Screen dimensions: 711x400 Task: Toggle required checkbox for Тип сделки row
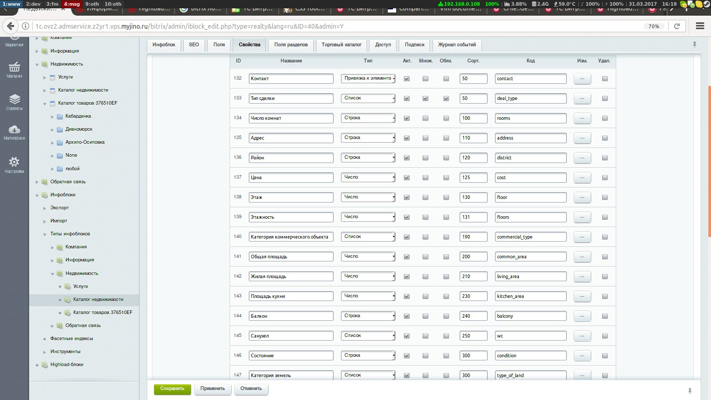446,98
